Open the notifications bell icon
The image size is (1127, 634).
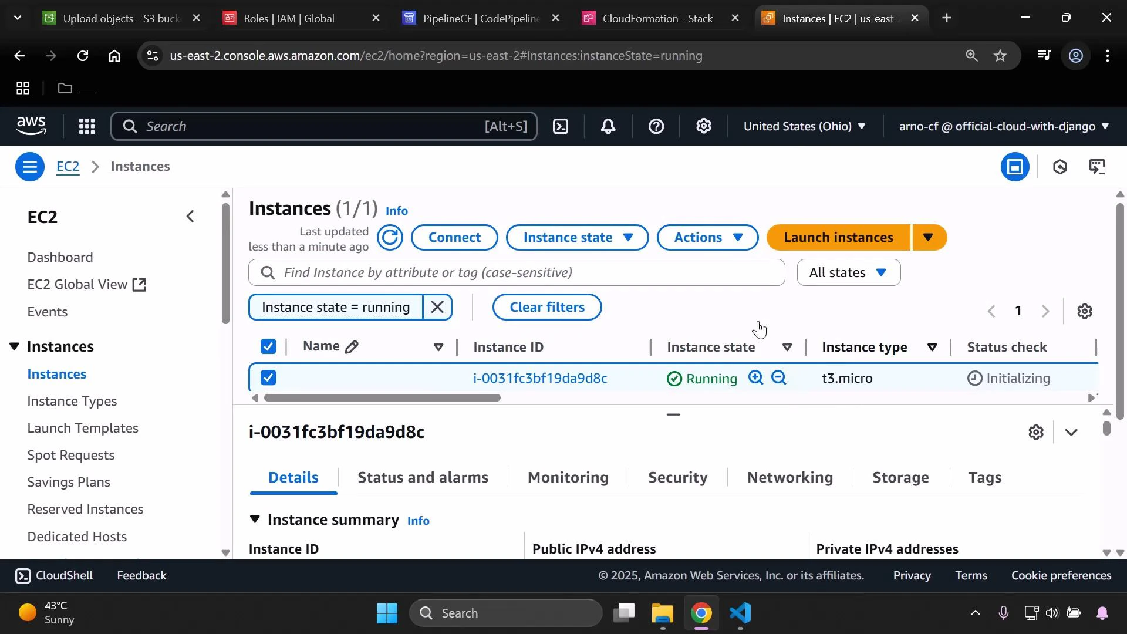608,126
